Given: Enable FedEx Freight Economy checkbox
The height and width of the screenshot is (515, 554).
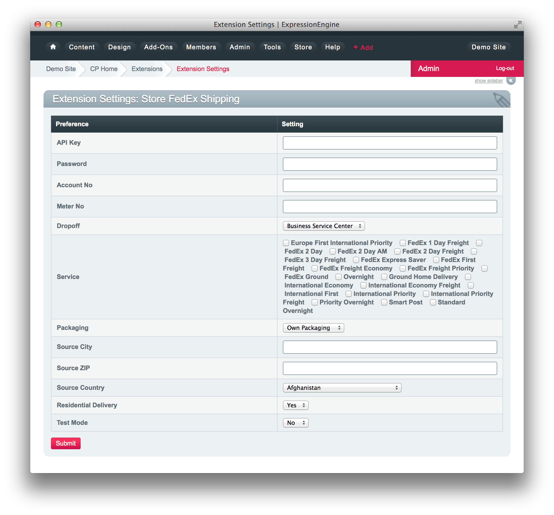Looking at the screenshot, I should coord(315,268).
